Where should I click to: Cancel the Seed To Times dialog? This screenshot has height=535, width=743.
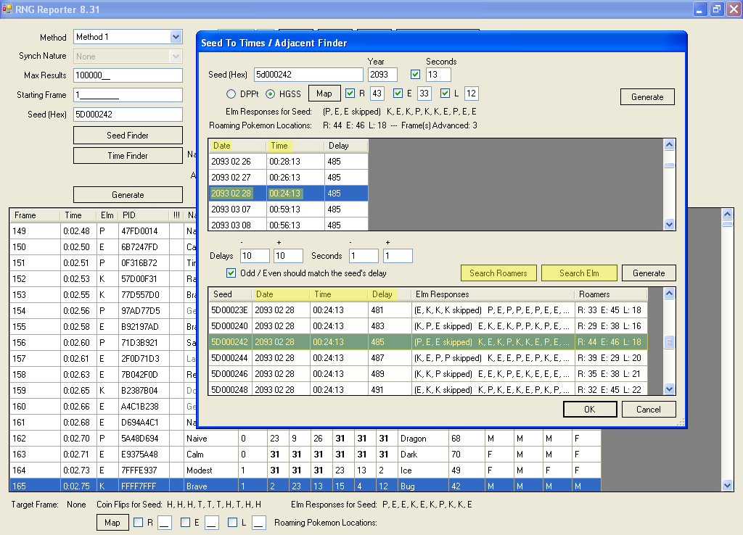click(x=648, y=410)
